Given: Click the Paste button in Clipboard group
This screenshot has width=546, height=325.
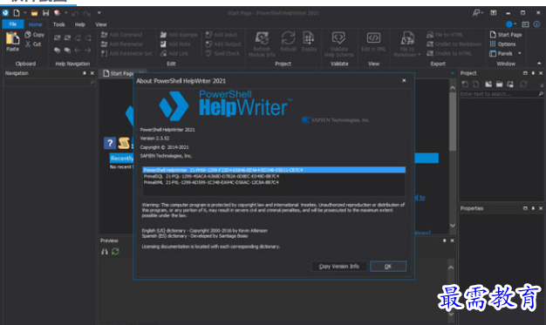Looking at the screenshot, I should 12,42.
